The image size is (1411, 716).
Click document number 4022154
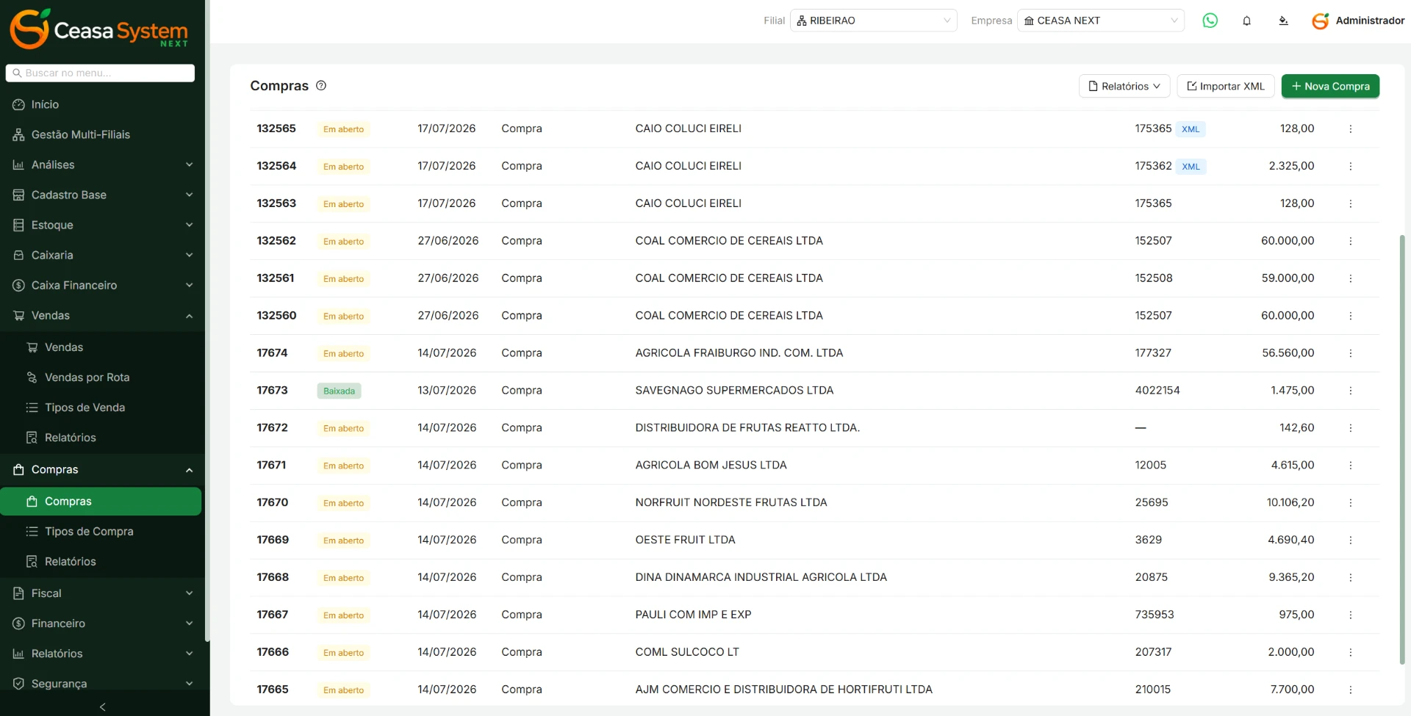pyautogui.click(x=1157, y=390)
